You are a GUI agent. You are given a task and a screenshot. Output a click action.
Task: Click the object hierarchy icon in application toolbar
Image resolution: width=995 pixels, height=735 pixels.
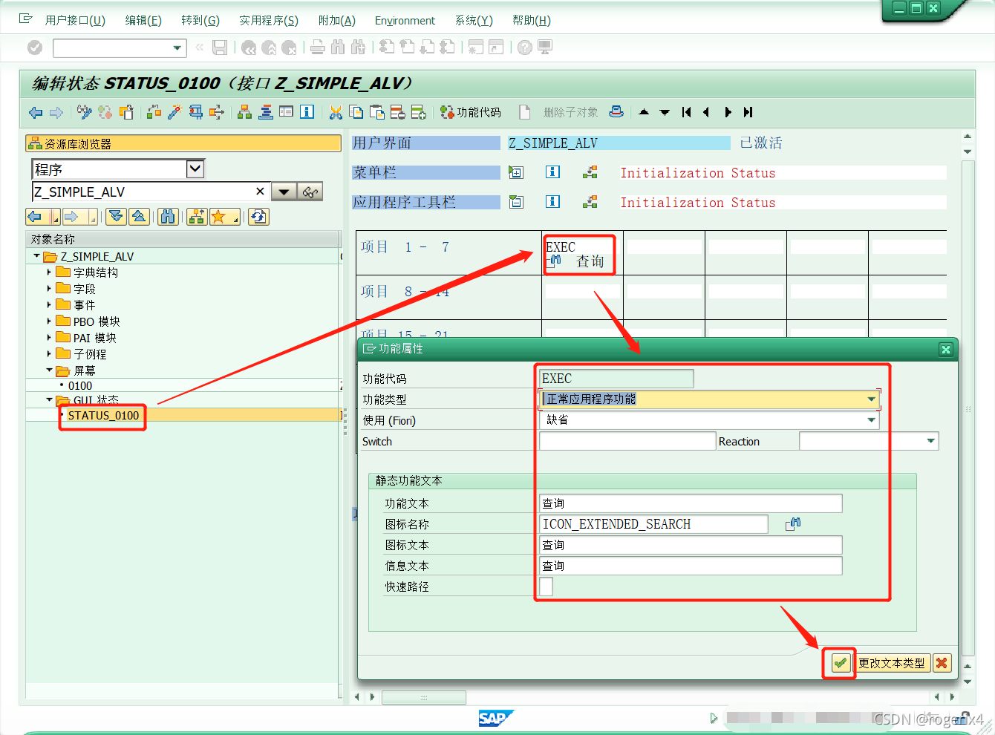click(244, 112)
